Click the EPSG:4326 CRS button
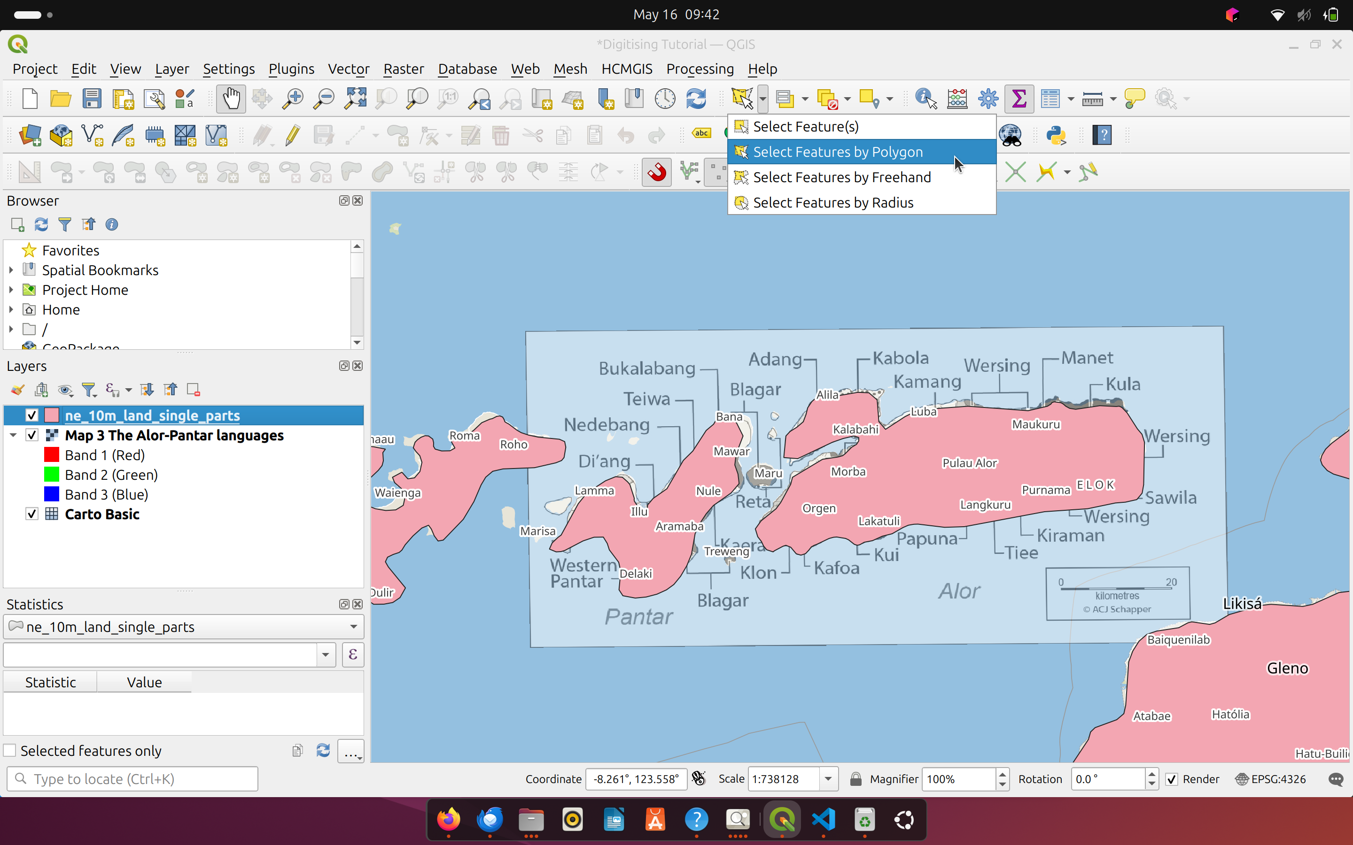This screenshot has height=845, width=1353. click(x=1271, y=779)
